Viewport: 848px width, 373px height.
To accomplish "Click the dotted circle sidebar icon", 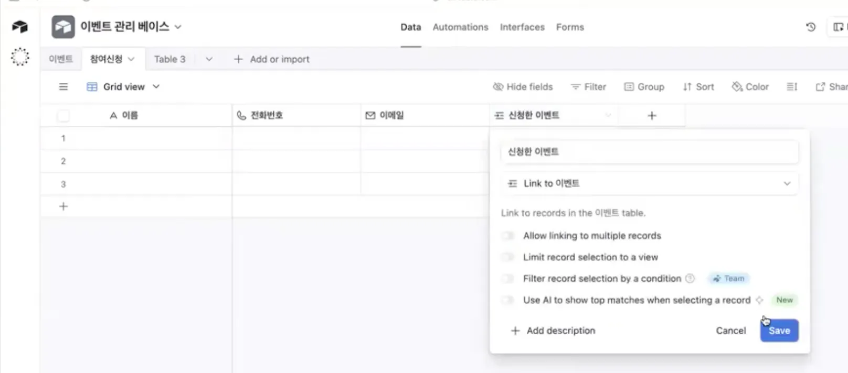I will click(20, 57).
